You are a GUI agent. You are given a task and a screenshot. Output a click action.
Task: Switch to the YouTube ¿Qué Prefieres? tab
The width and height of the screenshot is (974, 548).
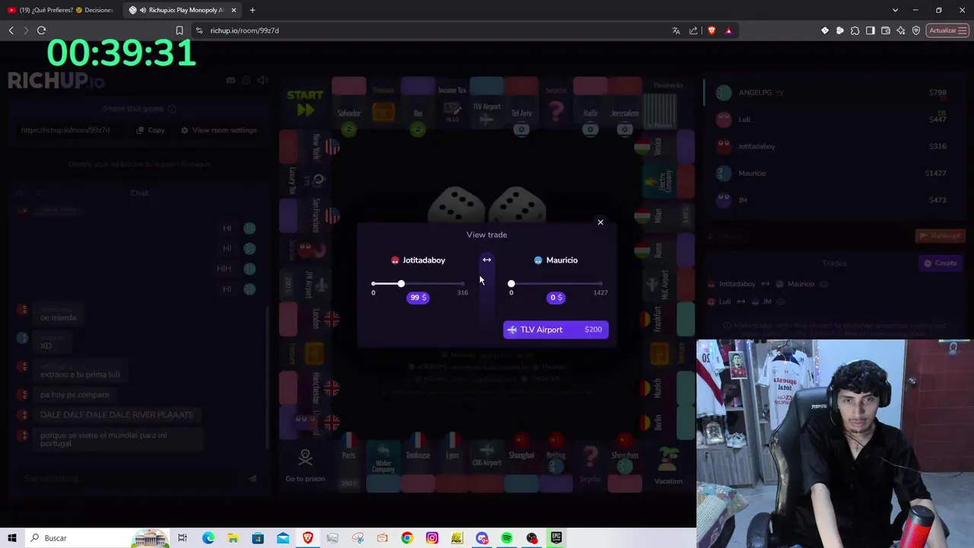pos(61,10)
